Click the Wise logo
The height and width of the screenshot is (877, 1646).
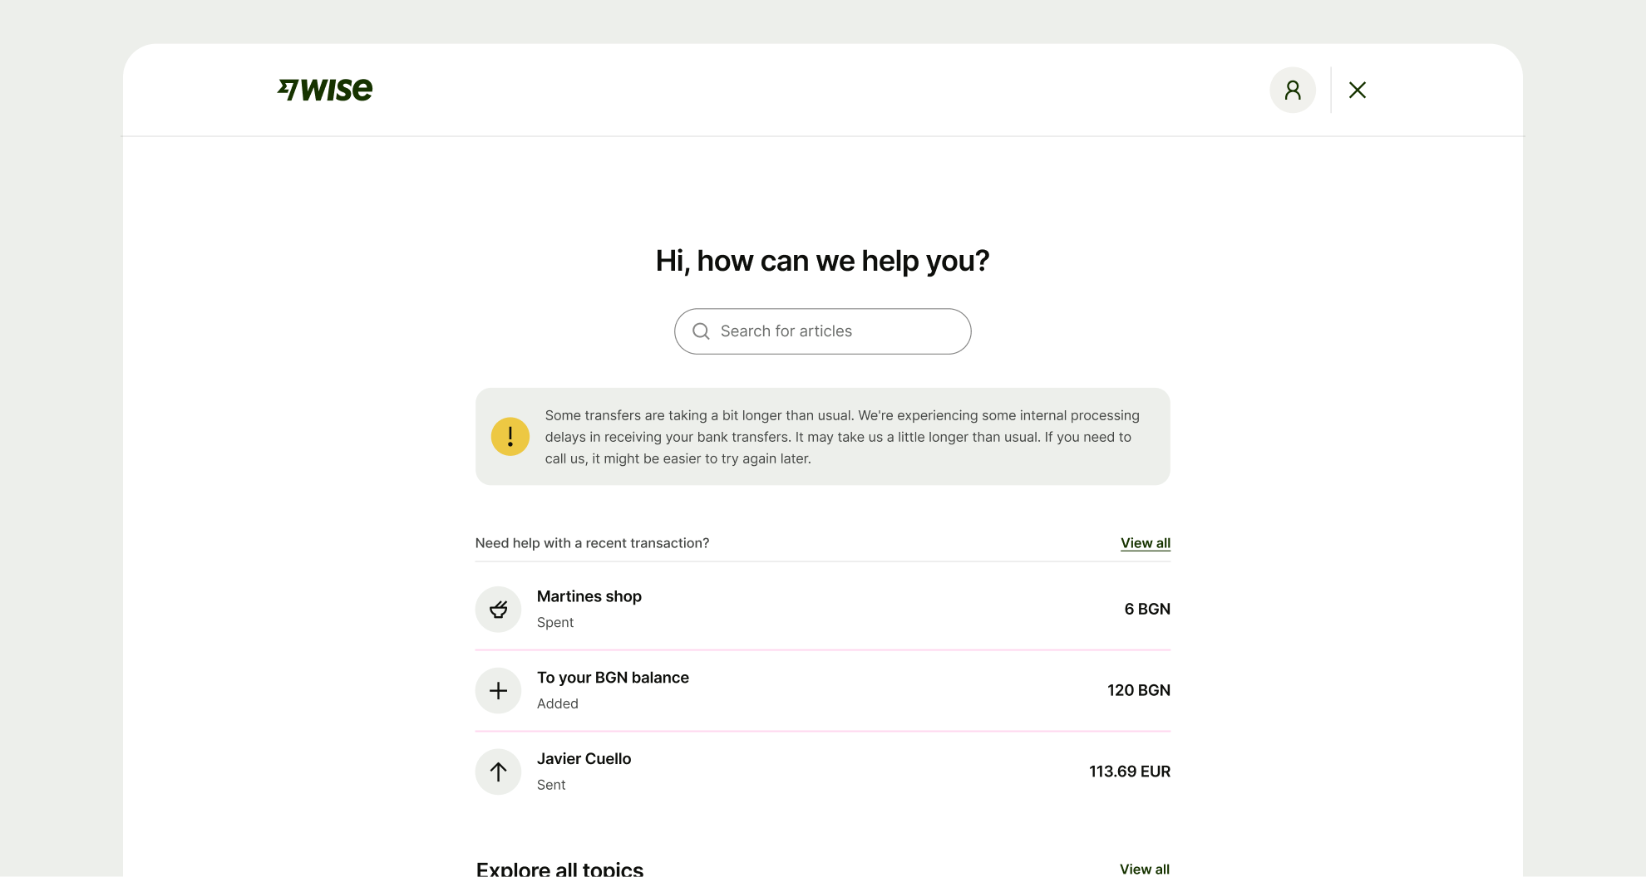[325, 90]
